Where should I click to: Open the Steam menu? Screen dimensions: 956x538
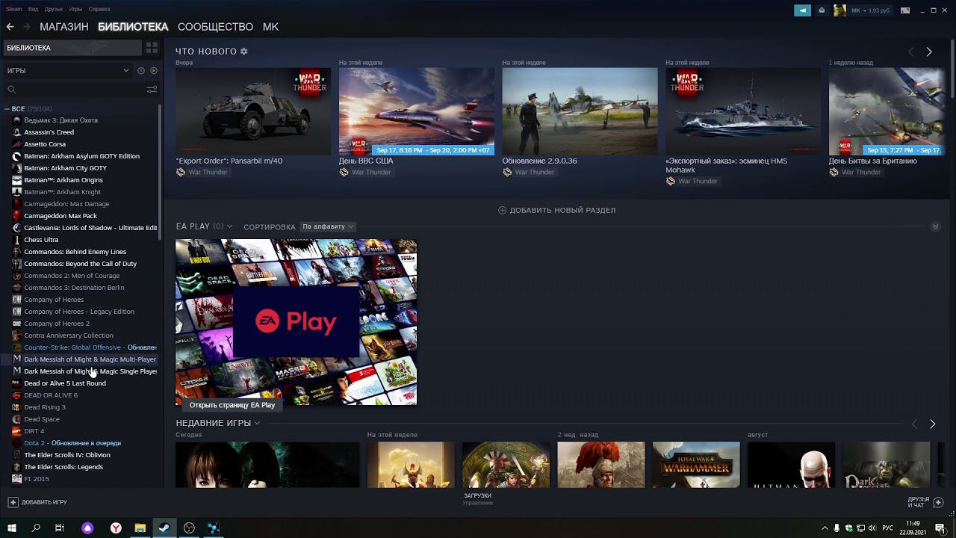pyautogui.click(x=14, y=9)
